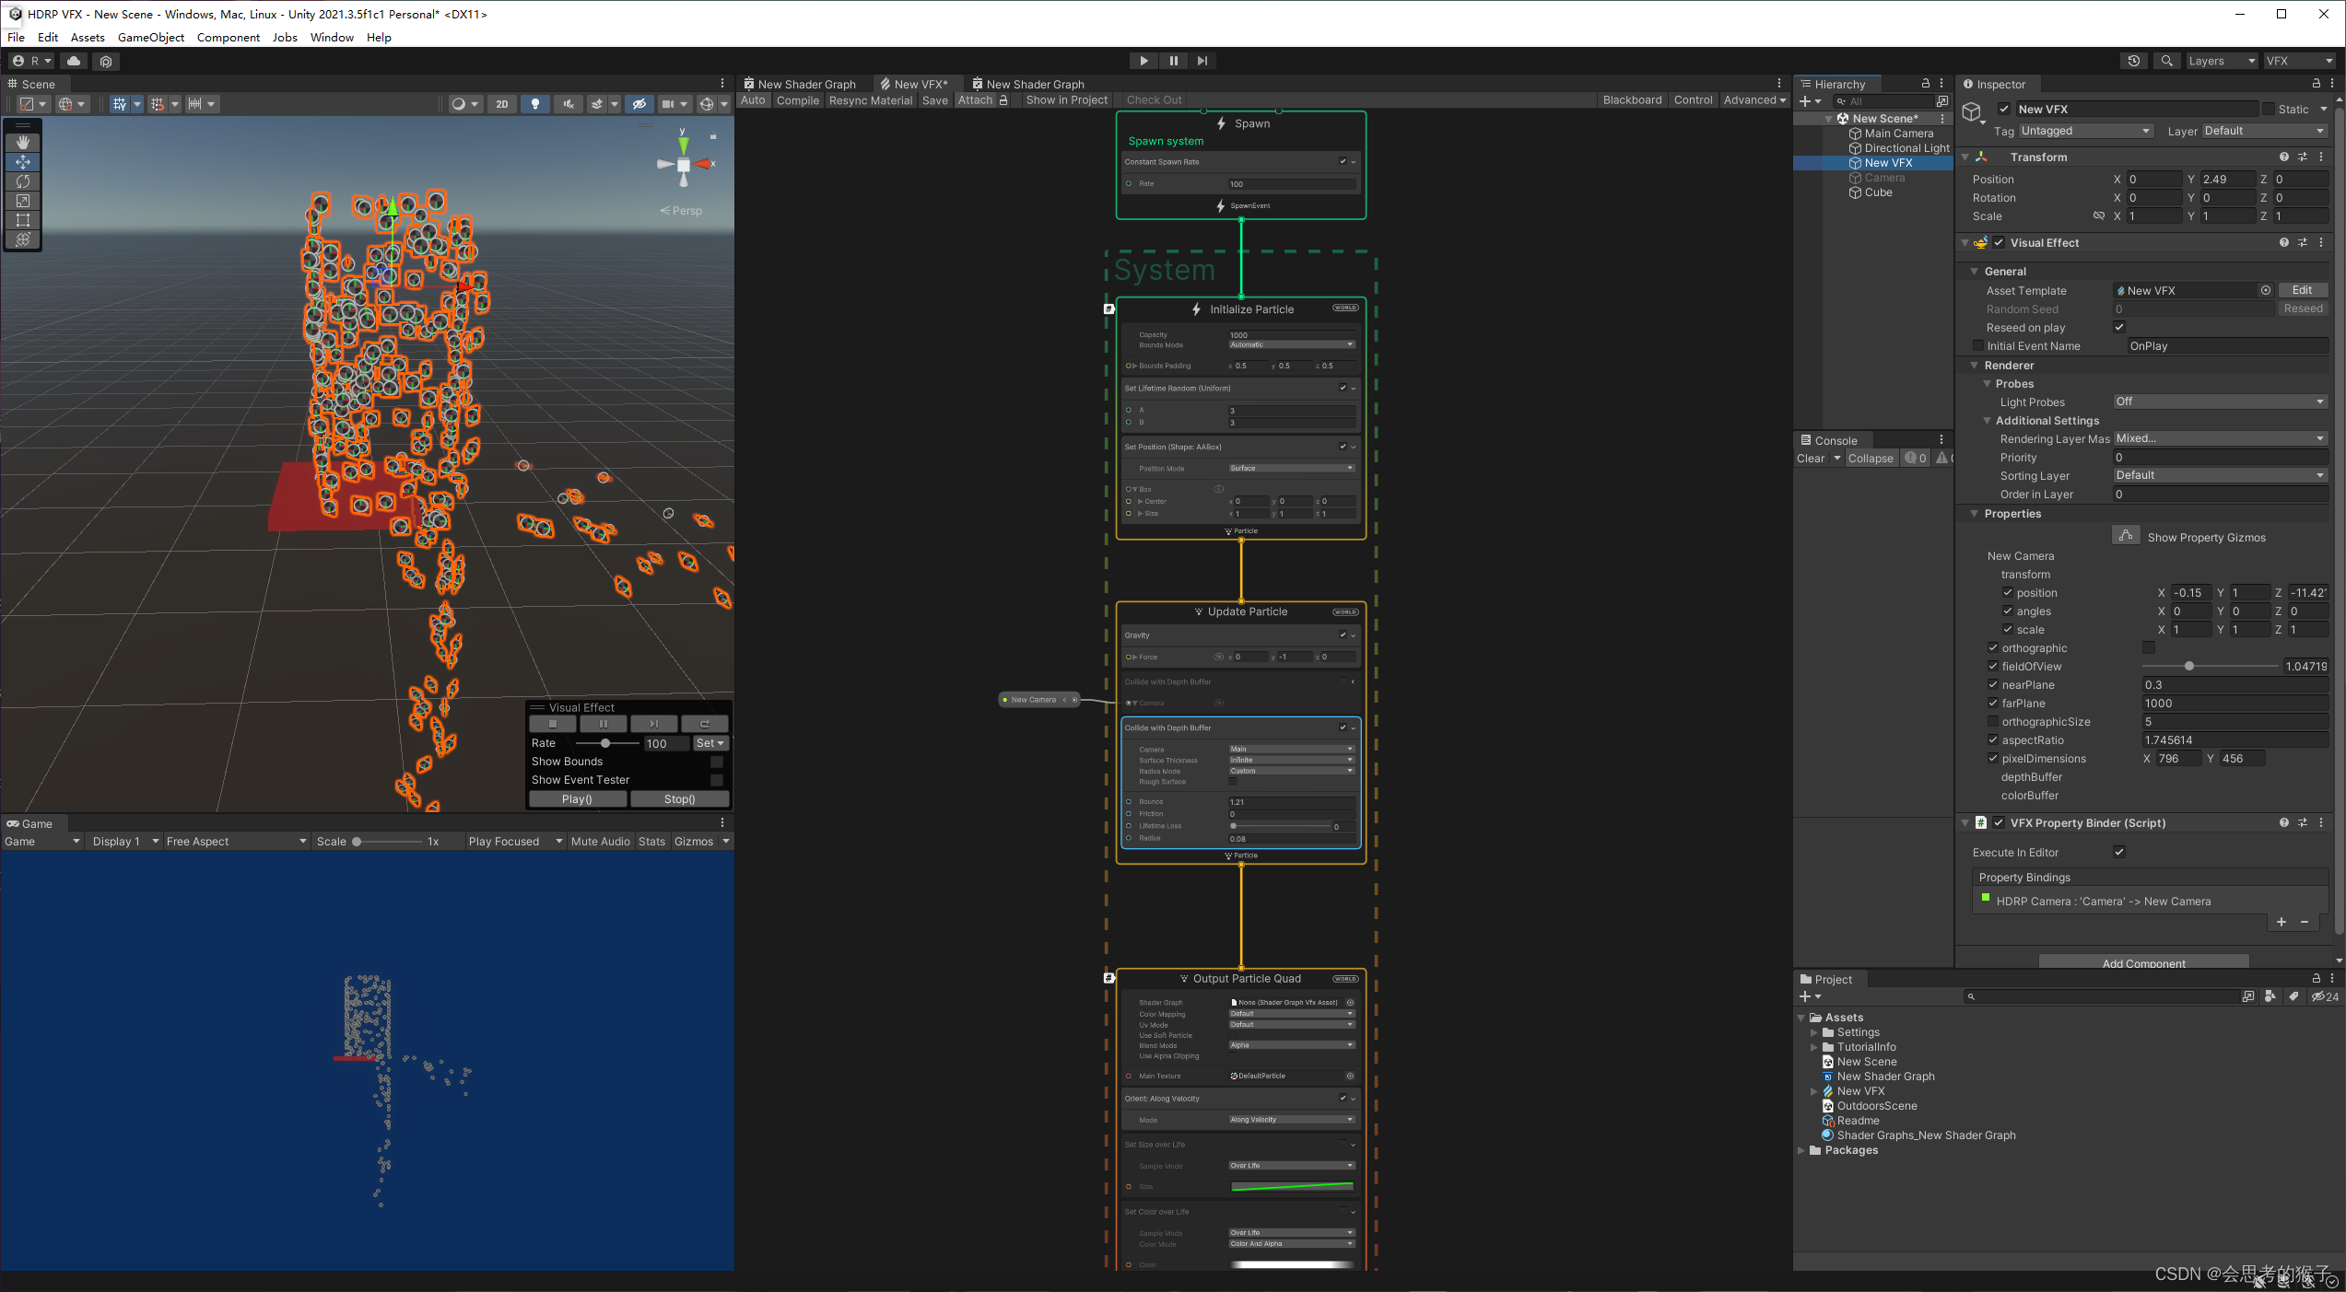Viewport: 2346px width, 1292px height.
Task: Open the GameObject menu
Action: (x=151, y=37)
